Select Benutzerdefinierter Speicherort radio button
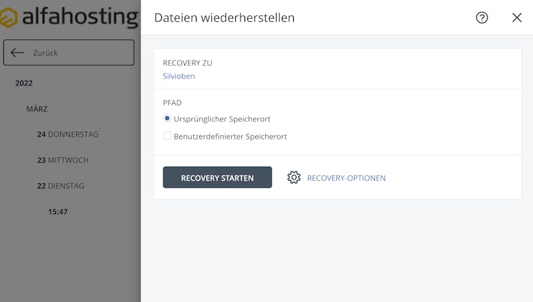 point(167,136)
